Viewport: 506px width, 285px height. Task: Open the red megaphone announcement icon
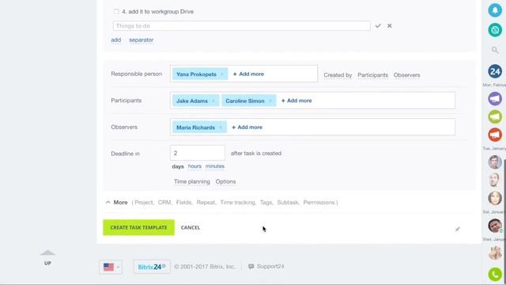click(x=495, y=135)
